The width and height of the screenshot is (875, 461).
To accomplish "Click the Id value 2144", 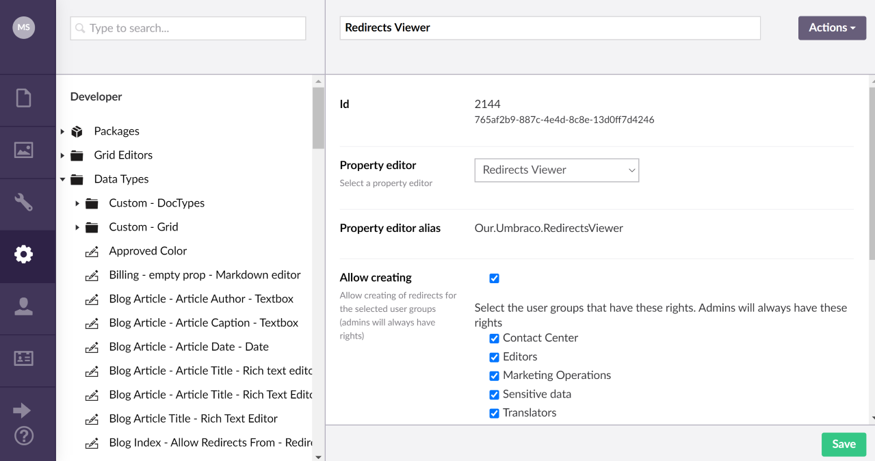I will pos(487,105).
